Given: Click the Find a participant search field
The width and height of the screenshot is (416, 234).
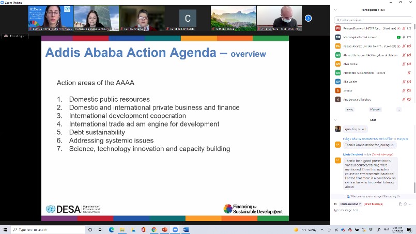Looking at the screenshot, I should pyautogui.click(x=373, y=20).
